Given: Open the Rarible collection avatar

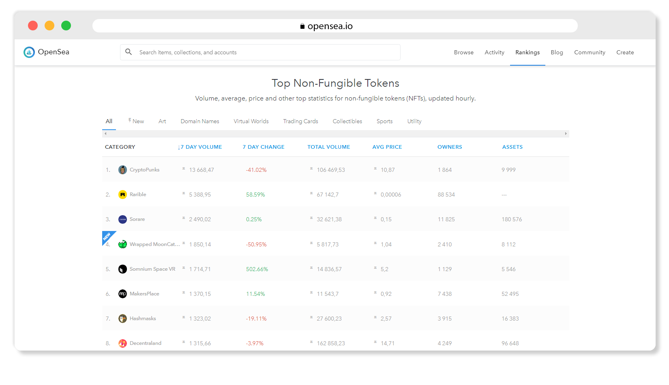Looking at the screenshot, I should (x=122, y=195).
